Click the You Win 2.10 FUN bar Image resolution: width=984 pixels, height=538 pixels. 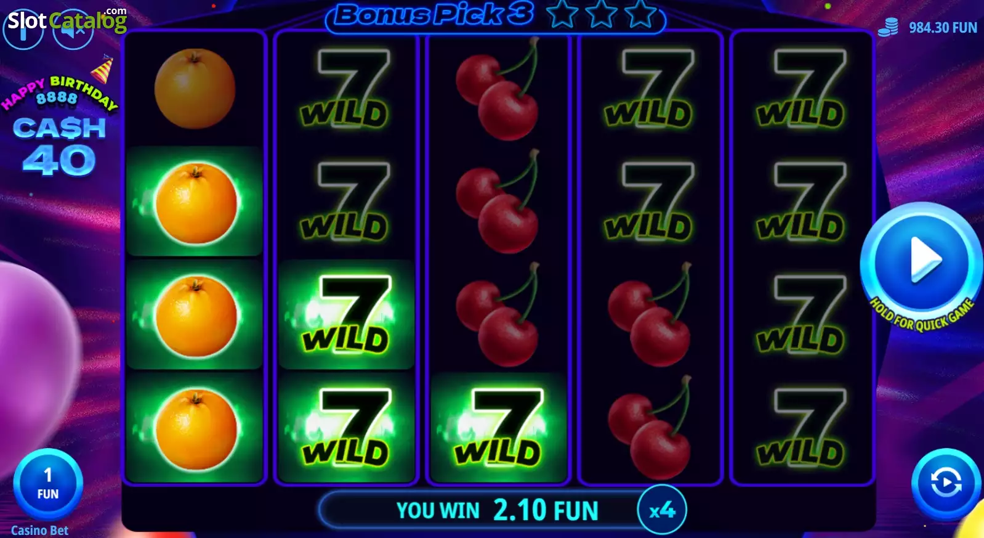tap(498, 510)
